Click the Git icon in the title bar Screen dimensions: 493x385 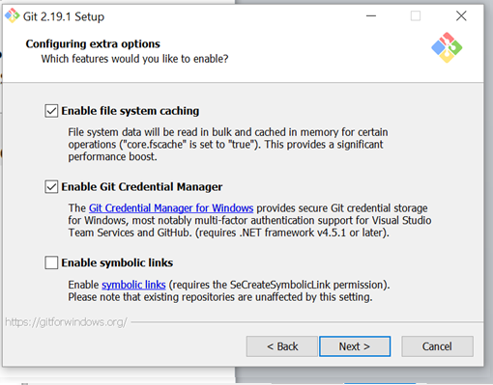(x=13, y=15)
